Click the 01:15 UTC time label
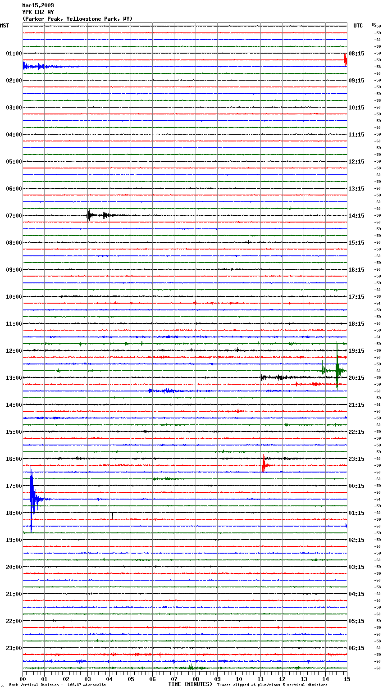Viewport: 383px width, 691px height. (x=356, y=513)
